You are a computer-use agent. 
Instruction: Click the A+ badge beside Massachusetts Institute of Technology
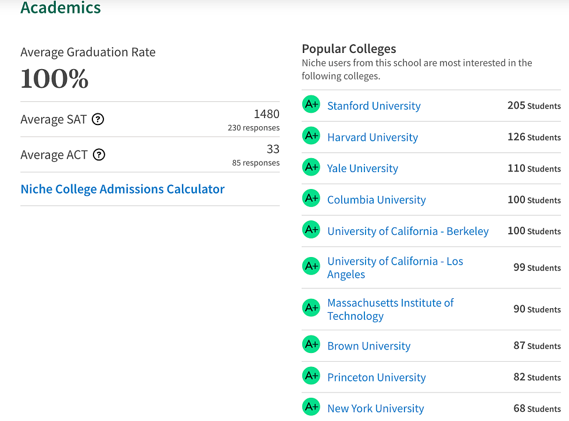311,308
